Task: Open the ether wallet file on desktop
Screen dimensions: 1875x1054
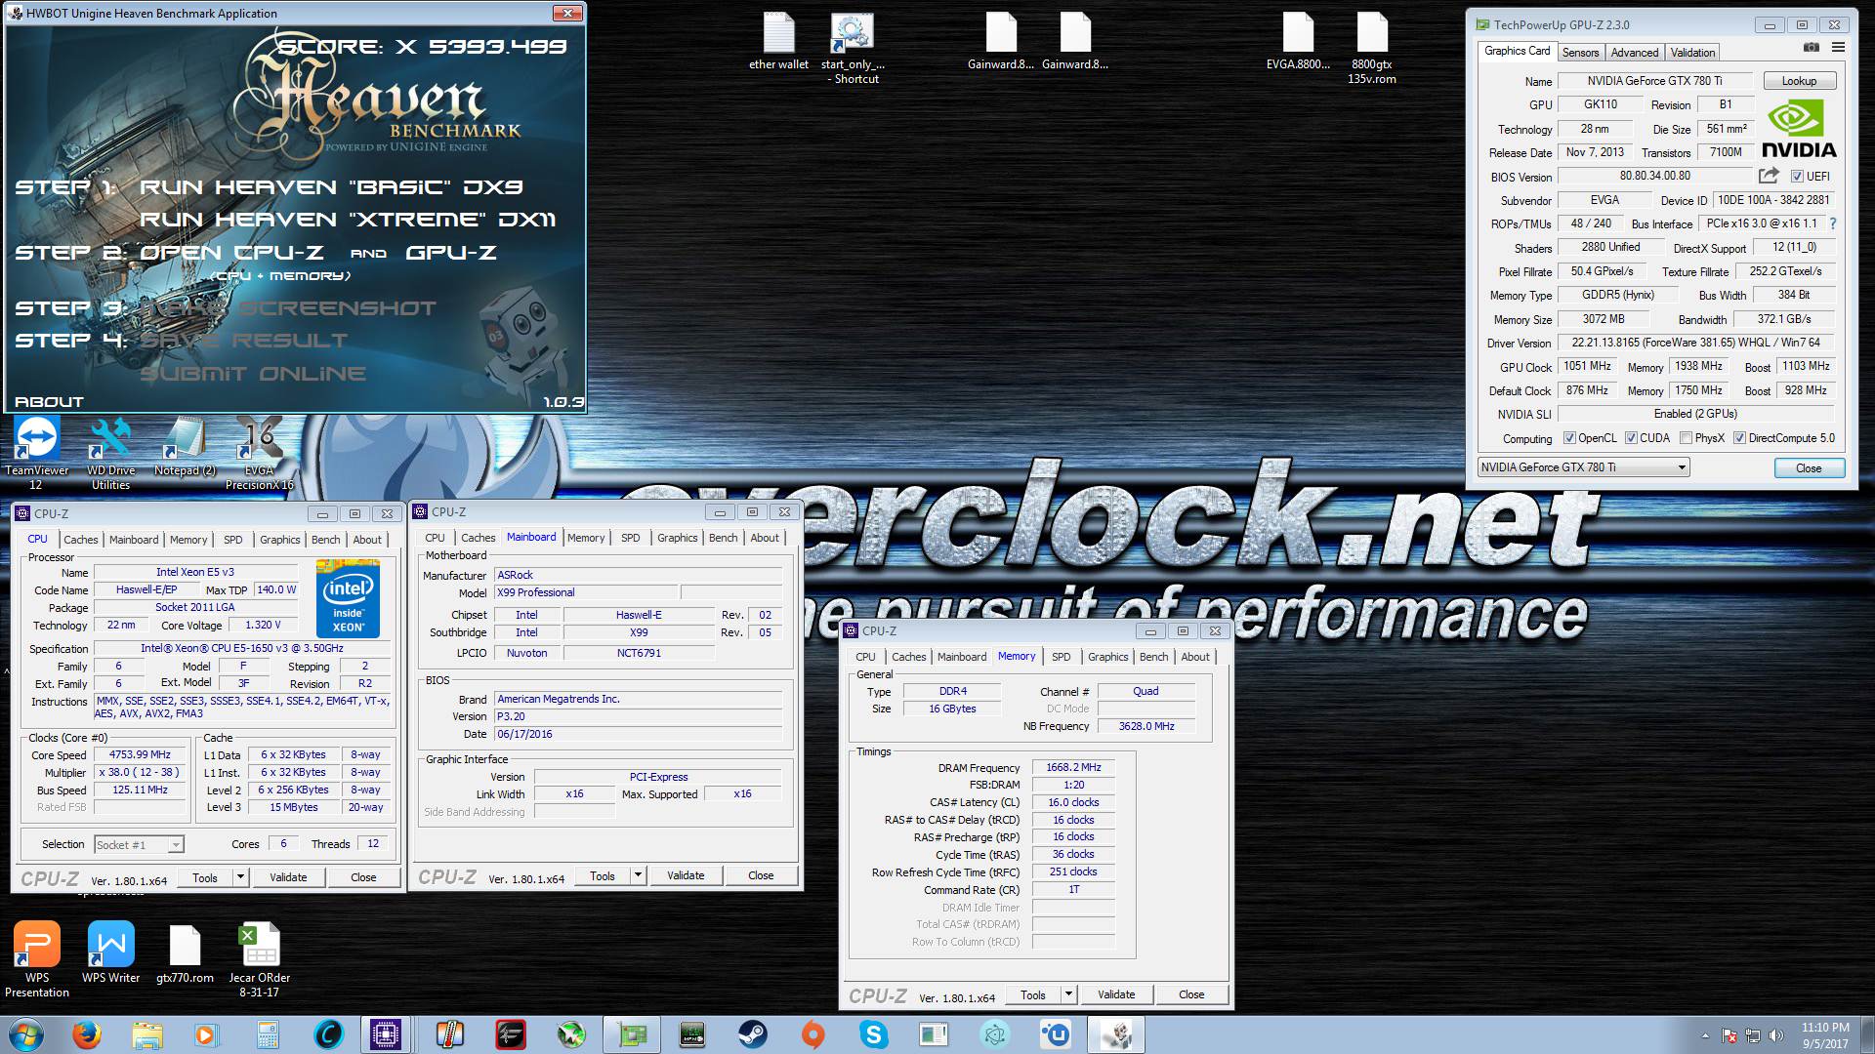Action: click(x=778, y=43)
